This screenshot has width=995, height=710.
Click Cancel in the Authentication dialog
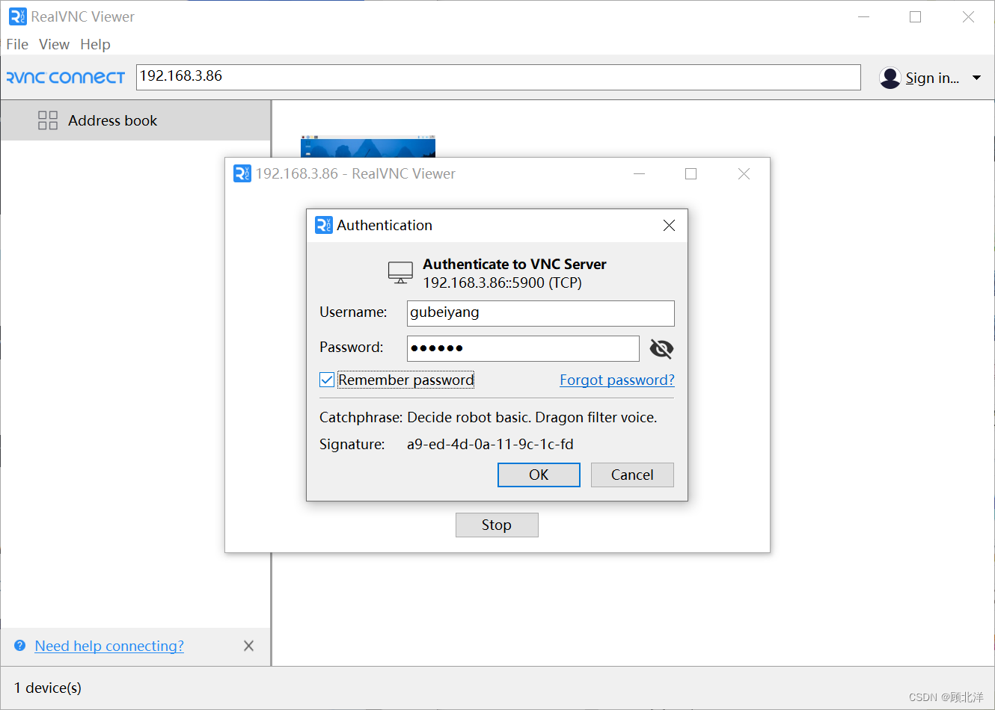click(632, 475)
